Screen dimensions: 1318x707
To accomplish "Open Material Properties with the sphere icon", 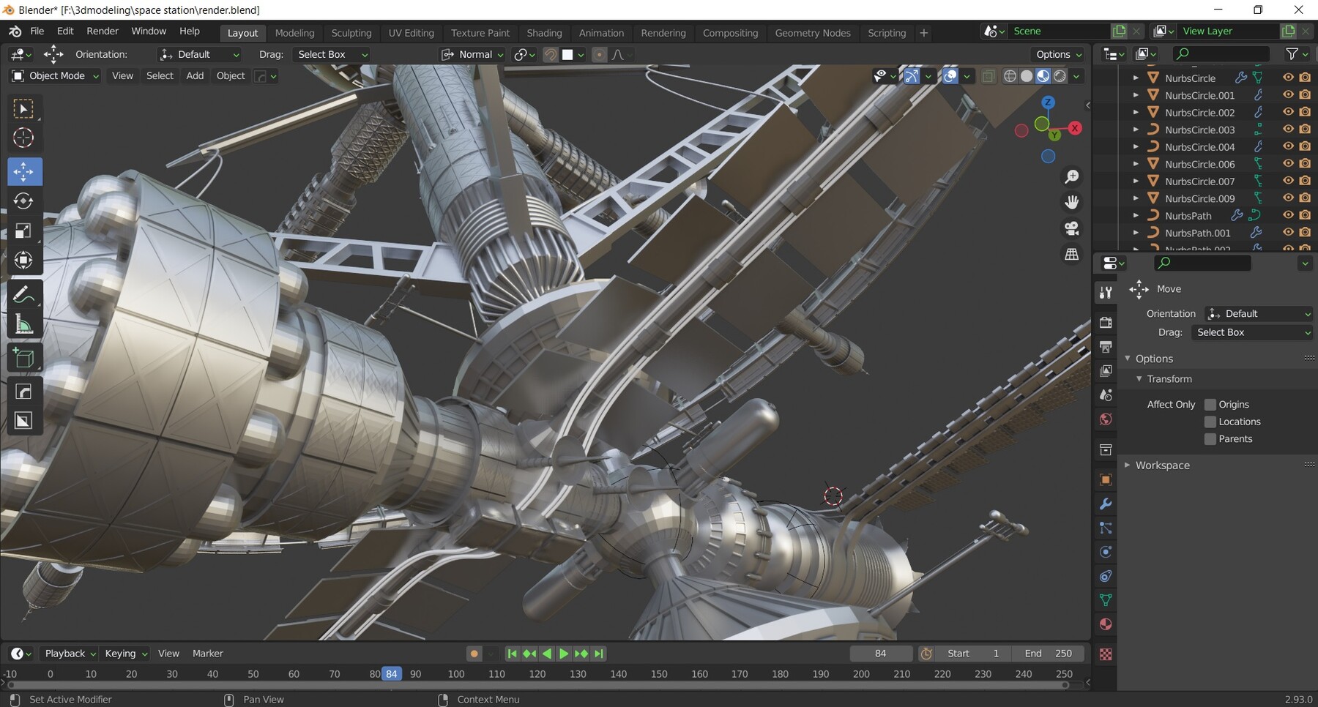I will (1106, 624).
